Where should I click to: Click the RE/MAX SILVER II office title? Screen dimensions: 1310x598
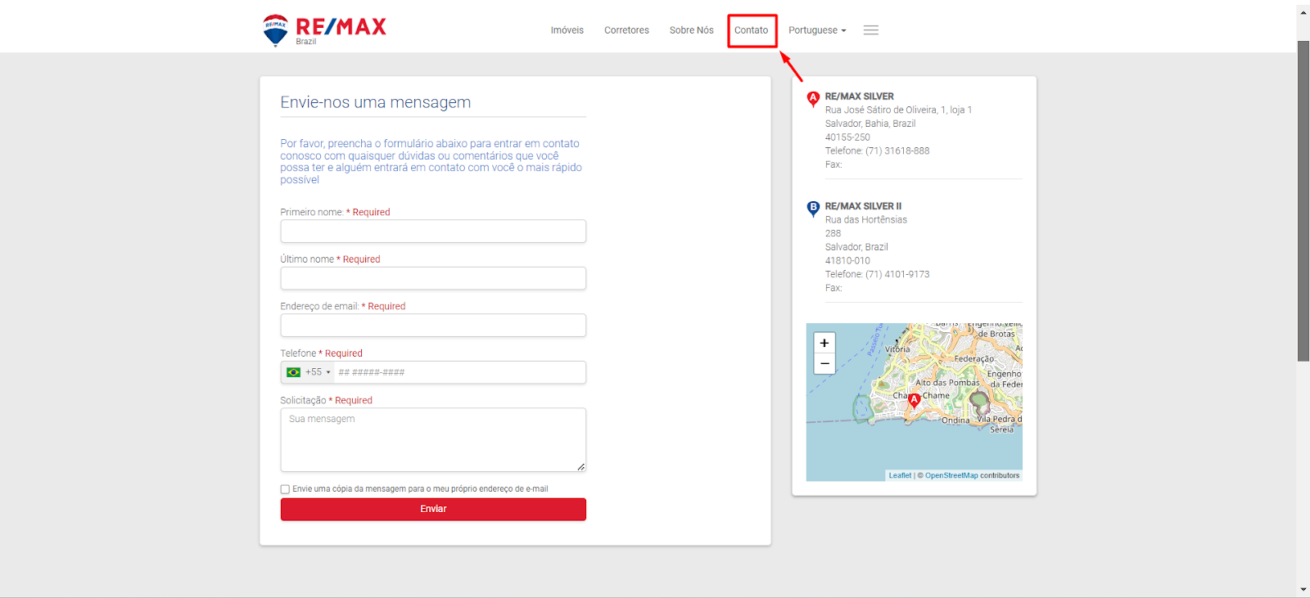863,206
